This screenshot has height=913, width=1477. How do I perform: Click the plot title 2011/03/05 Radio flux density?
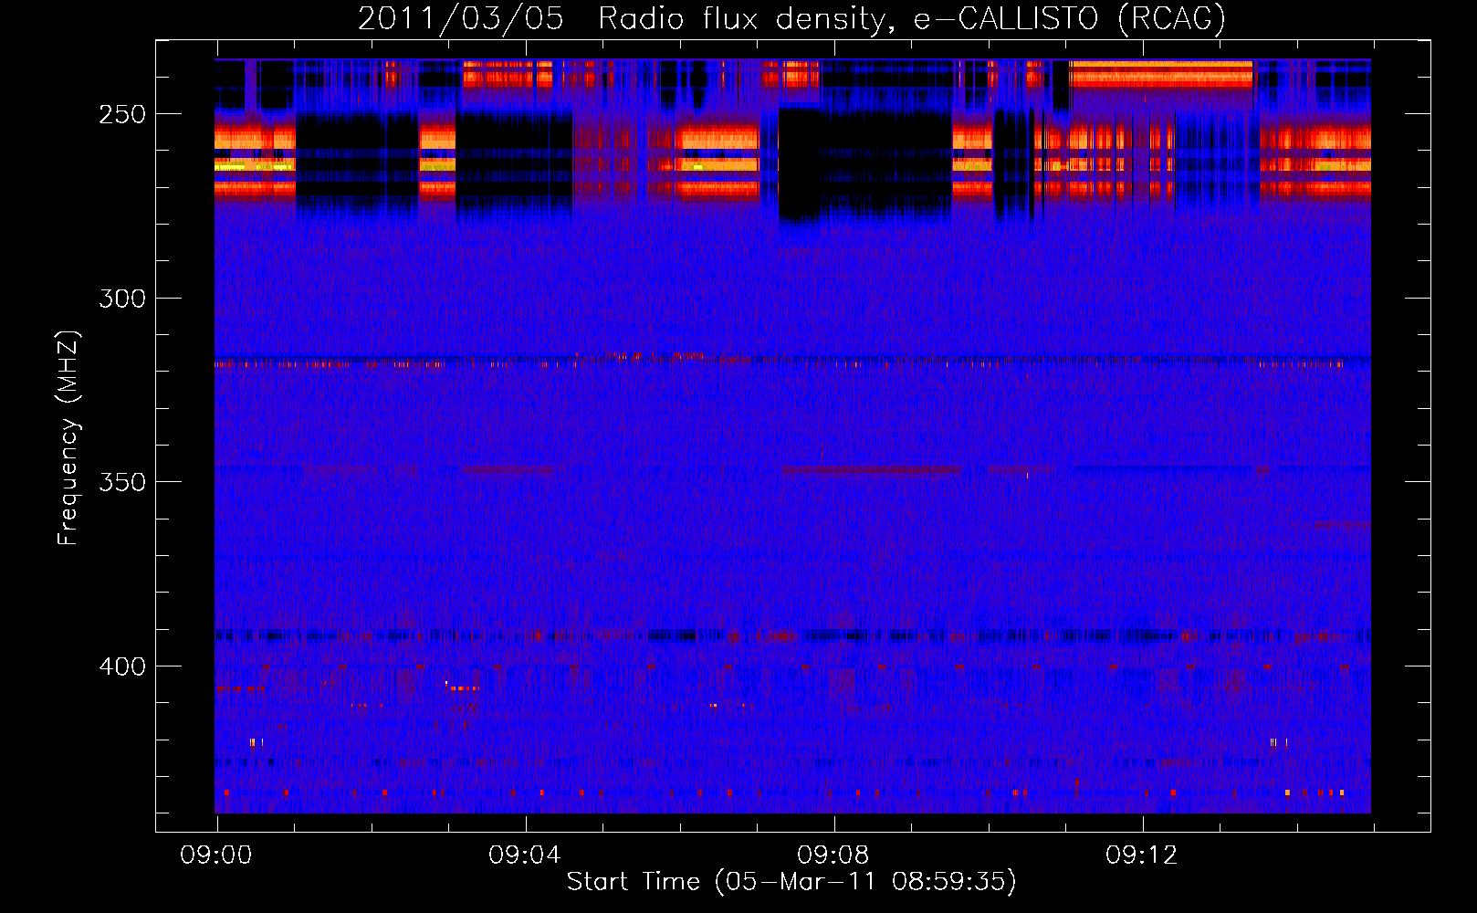pyautogui.click(x=791, y=19)
